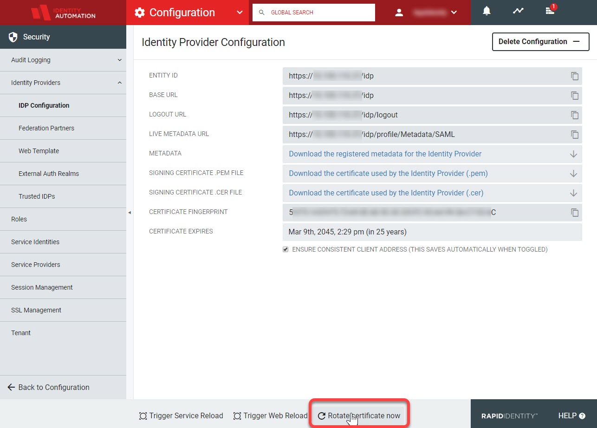Click the user profile icon
Image resolution: width=597 pixels, height=428 pixels.
pyautogui.click(x=399, y=13)
